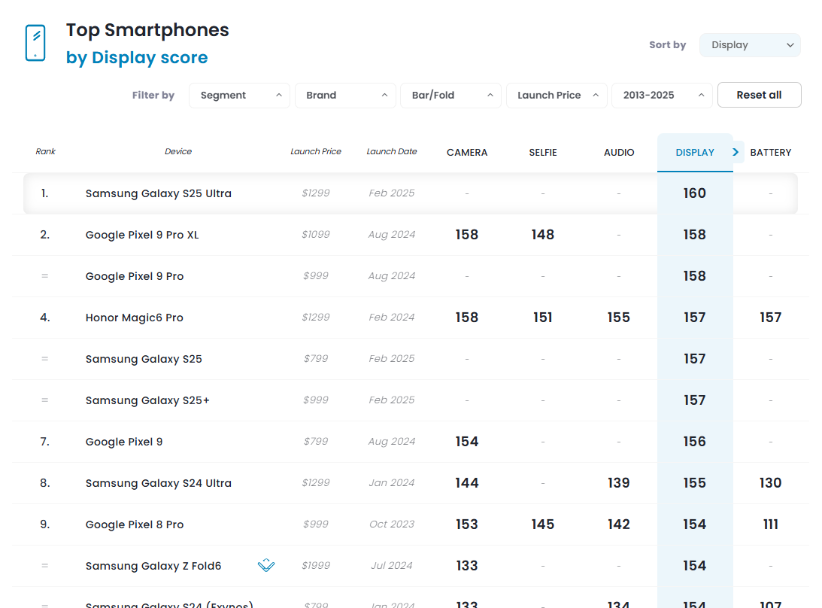The height and width of the screenshot is (608, 822).
Task: Click selfie score 148 for Pixel 9 Pro XL
Action: tap(543, 235)
